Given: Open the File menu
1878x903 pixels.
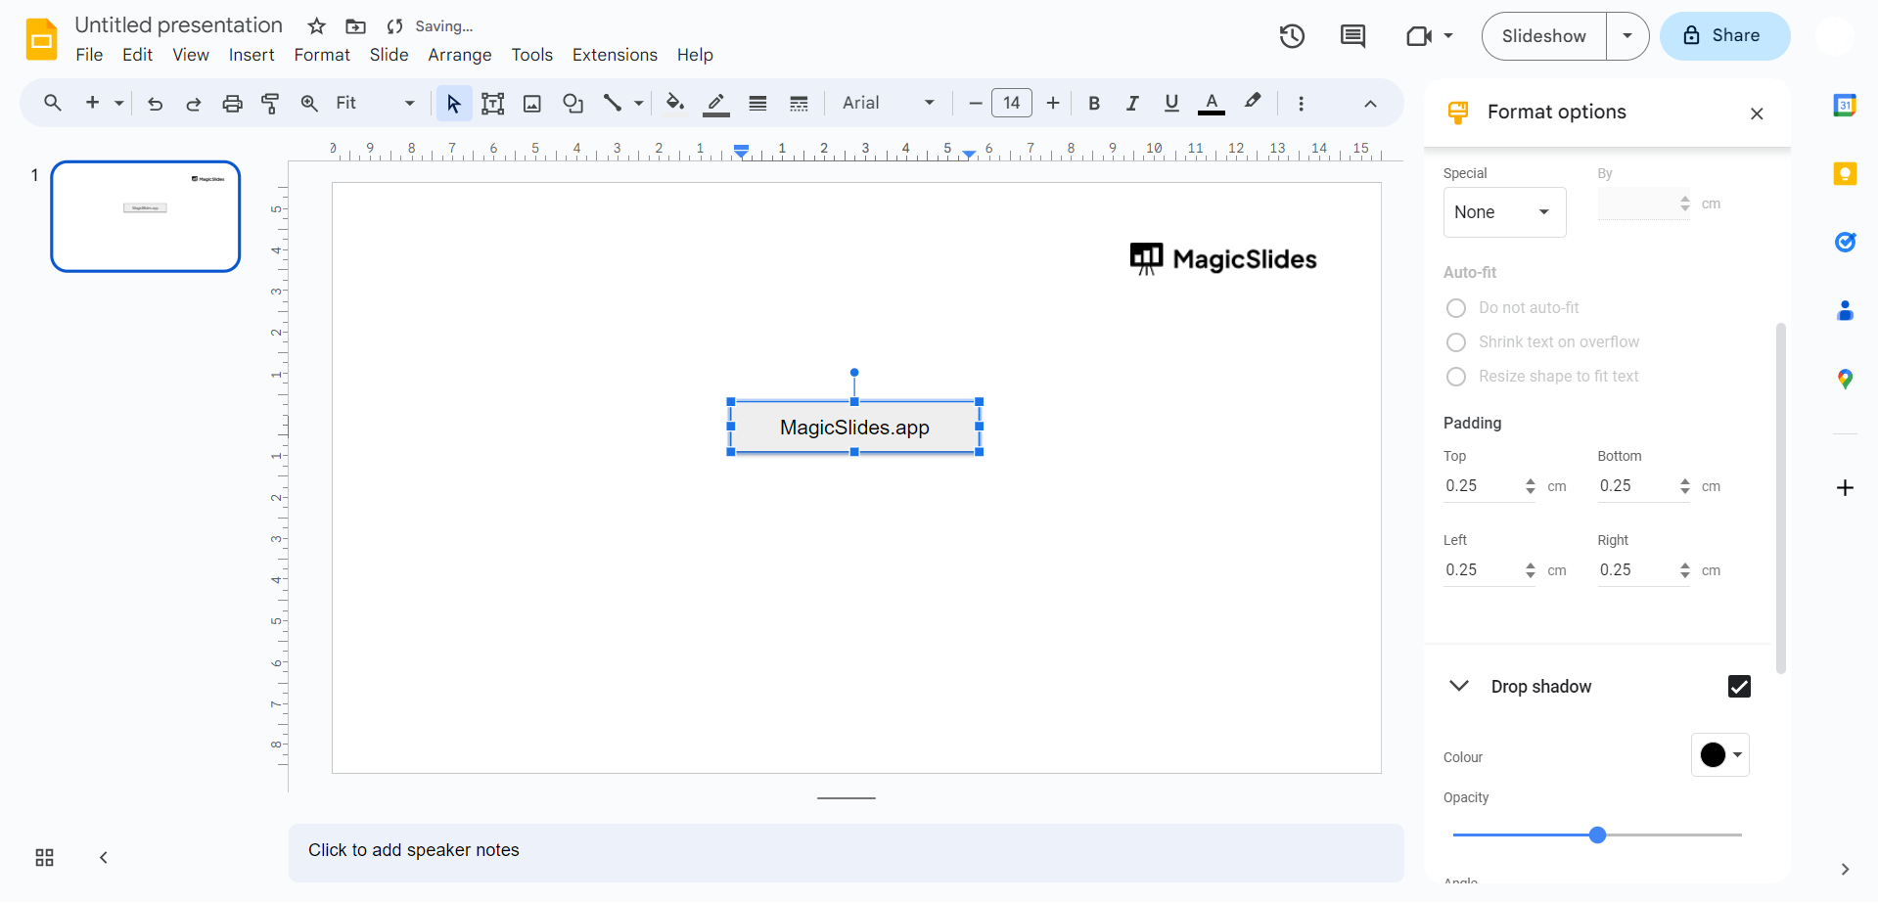Looking at the screenshot, I should point(89,55).
